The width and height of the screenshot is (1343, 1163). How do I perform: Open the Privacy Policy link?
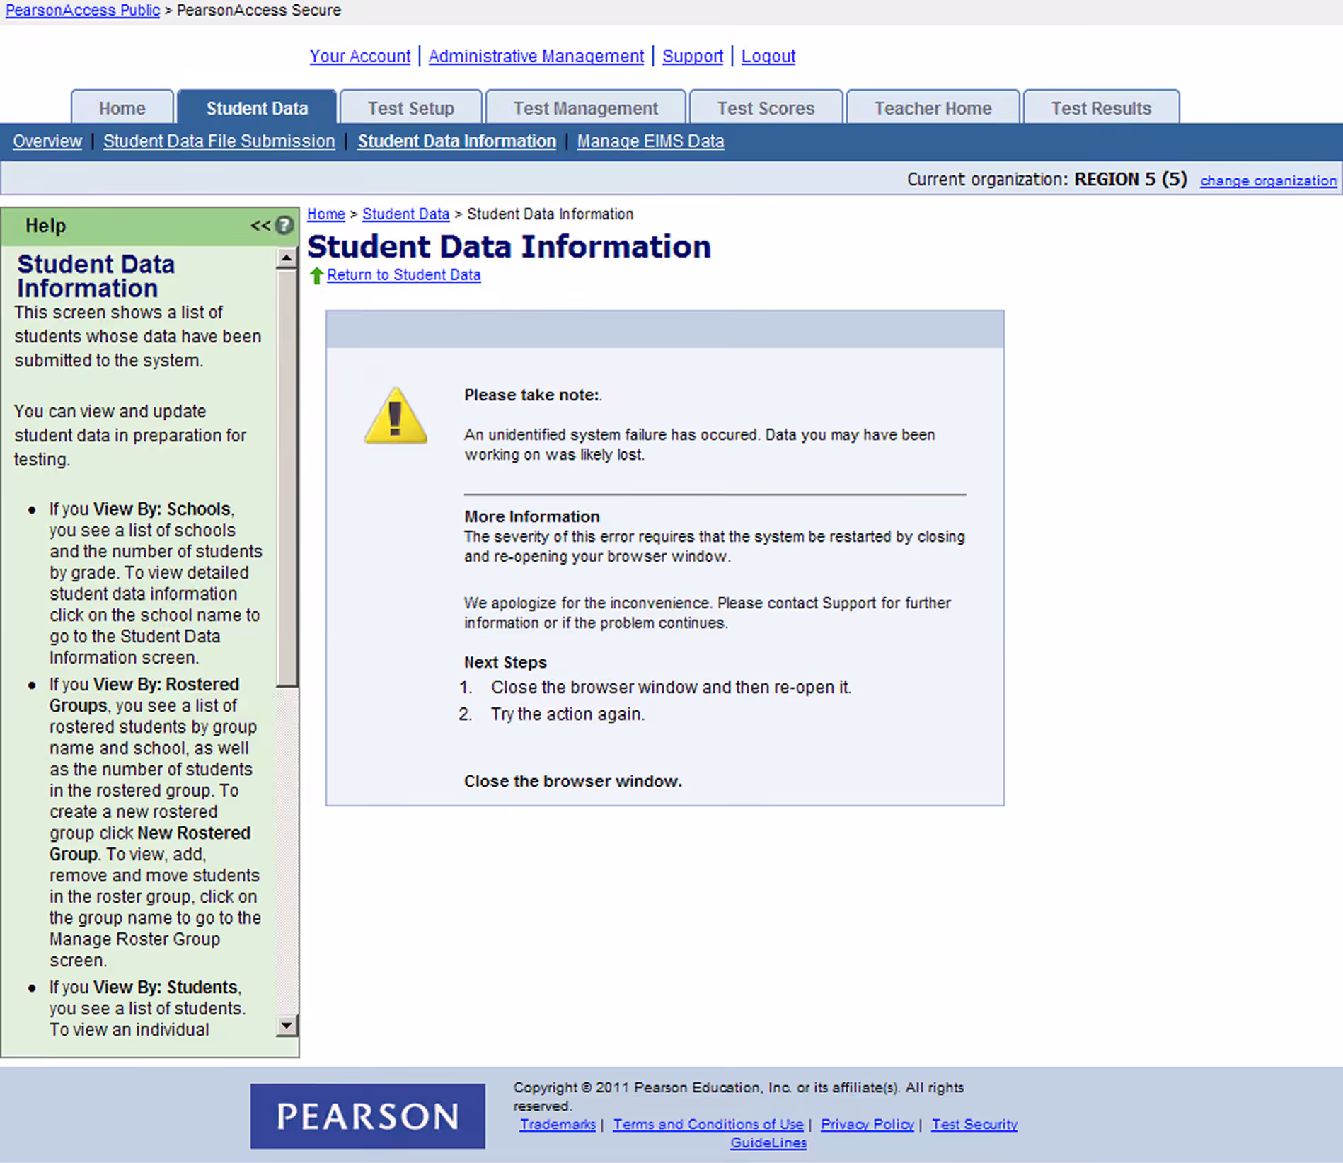pyautogui.click(x=868, y=1124)
